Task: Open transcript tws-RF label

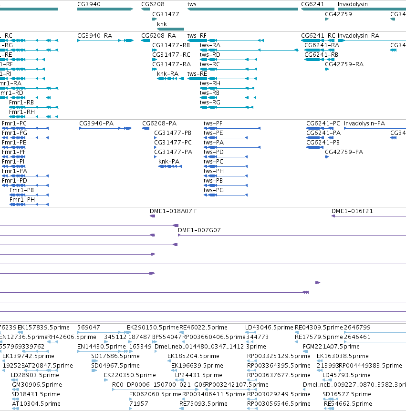Action: tap(197, 36)
